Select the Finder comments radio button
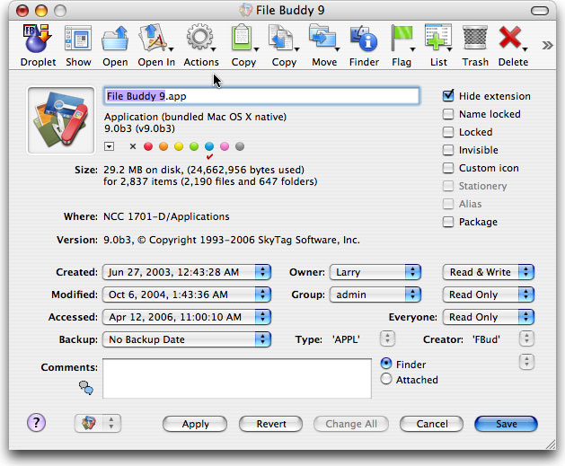 point(386,364)
